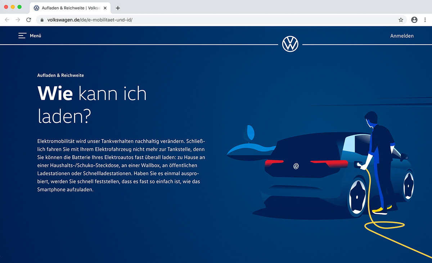432x263 pixels.
Task: Open a new tab with the plus button
Action: (x=118, y=8)
